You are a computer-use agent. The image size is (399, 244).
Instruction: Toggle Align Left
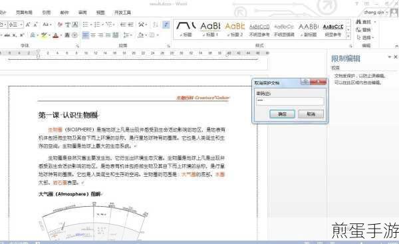coord(86,35)
